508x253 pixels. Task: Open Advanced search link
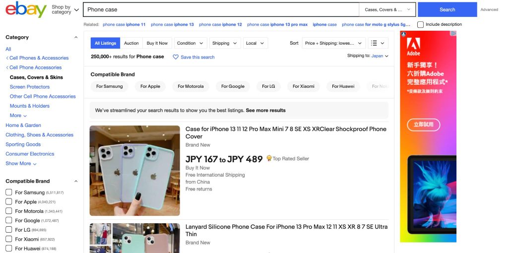pos(489,10)
